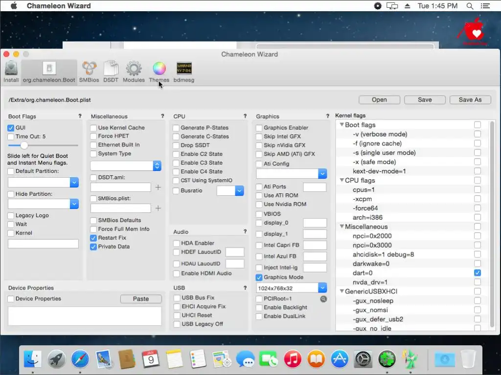Enable the Time Out checkbox

[x=11, y=137]
